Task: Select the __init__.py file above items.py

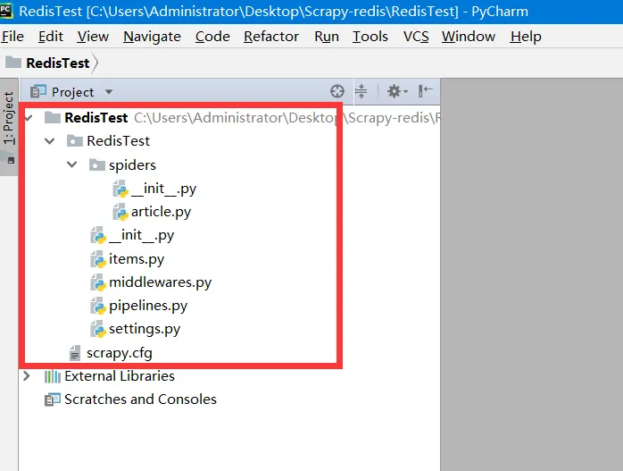Action: tap(141, 236)
